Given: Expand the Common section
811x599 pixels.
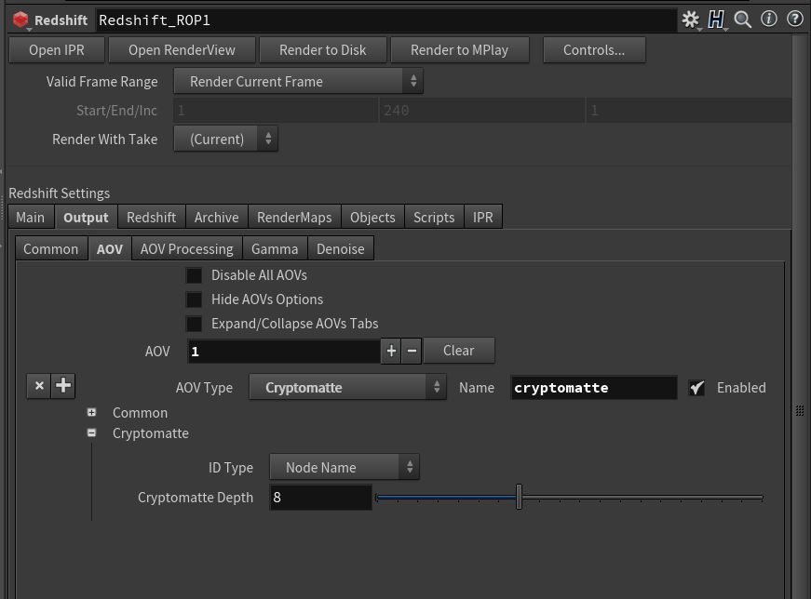Looking at the screenshot, I should (x=91, y=412).
